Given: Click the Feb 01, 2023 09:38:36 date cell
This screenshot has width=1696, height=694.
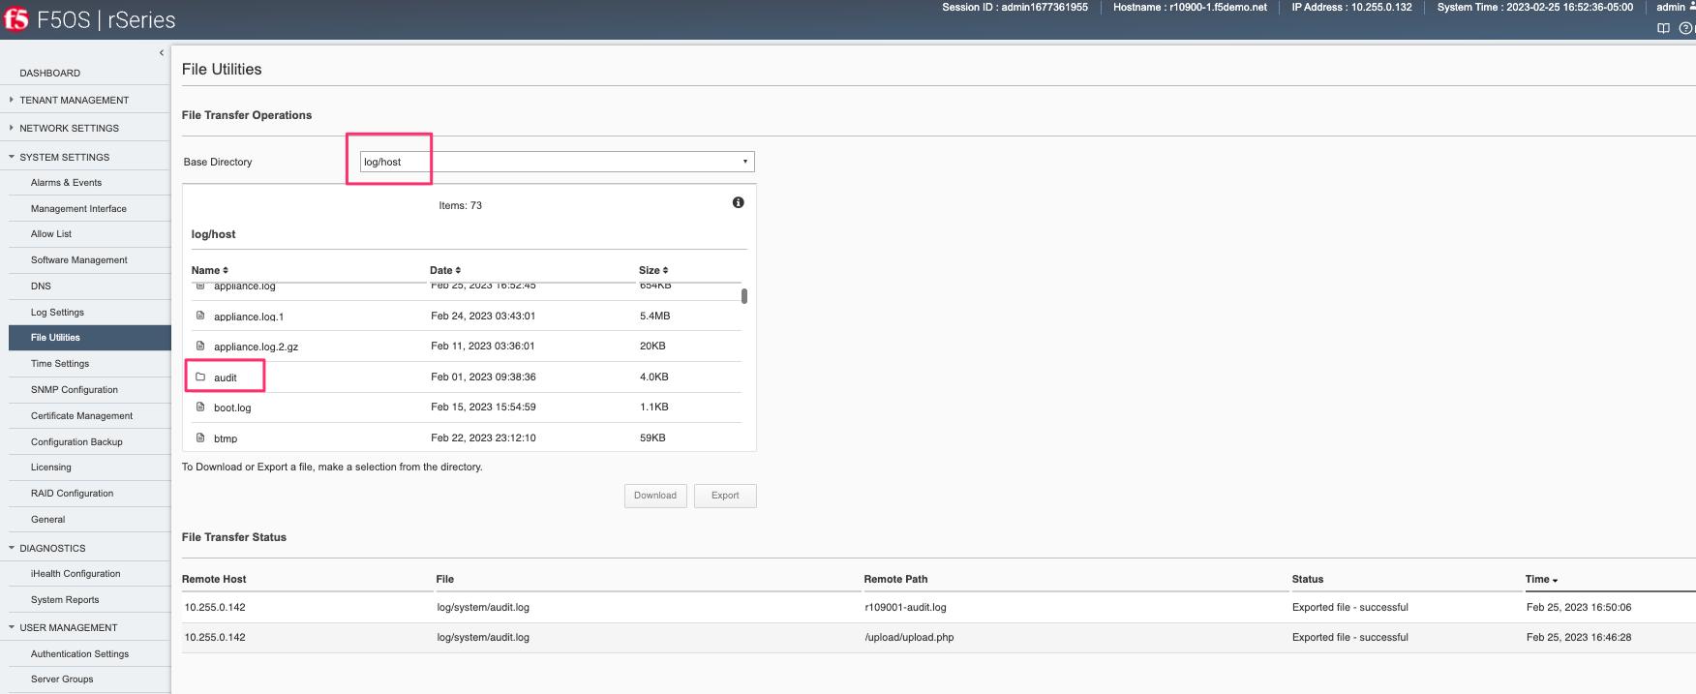Looking at the screenshot, I should pyautogui.click(x=483, y=377).
